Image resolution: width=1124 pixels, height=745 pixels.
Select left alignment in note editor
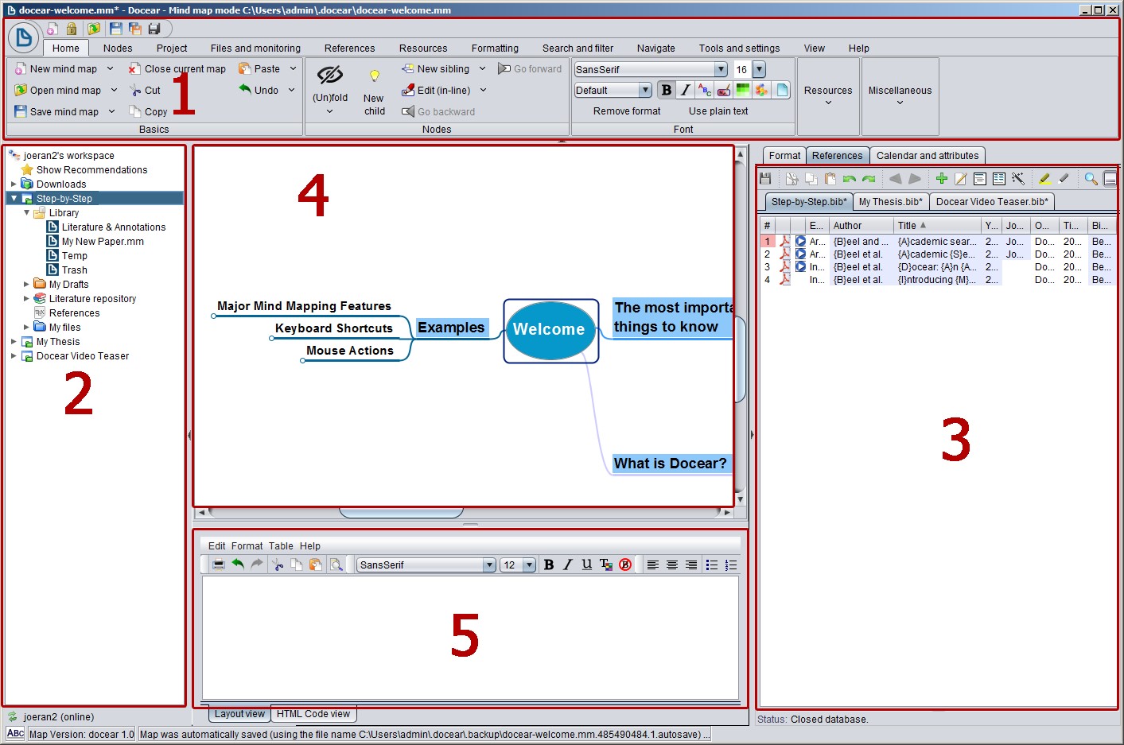[x=653, y=565]
